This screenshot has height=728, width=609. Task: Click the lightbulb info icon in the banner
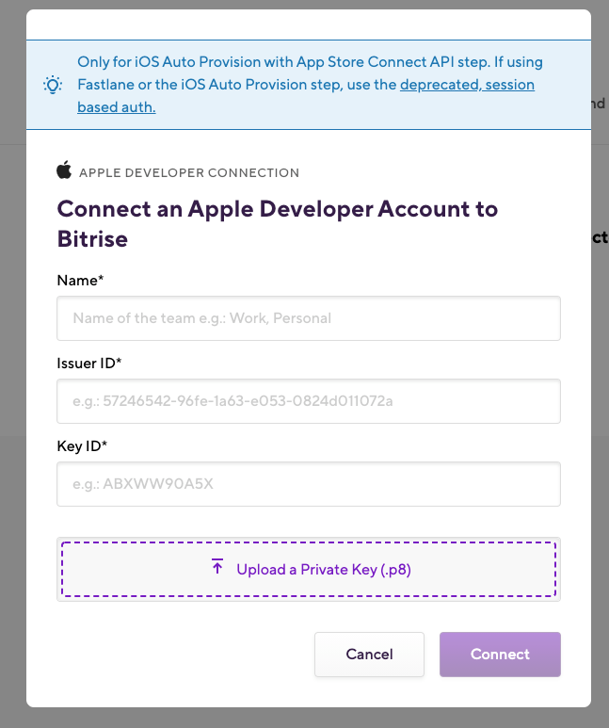(54, 85)
